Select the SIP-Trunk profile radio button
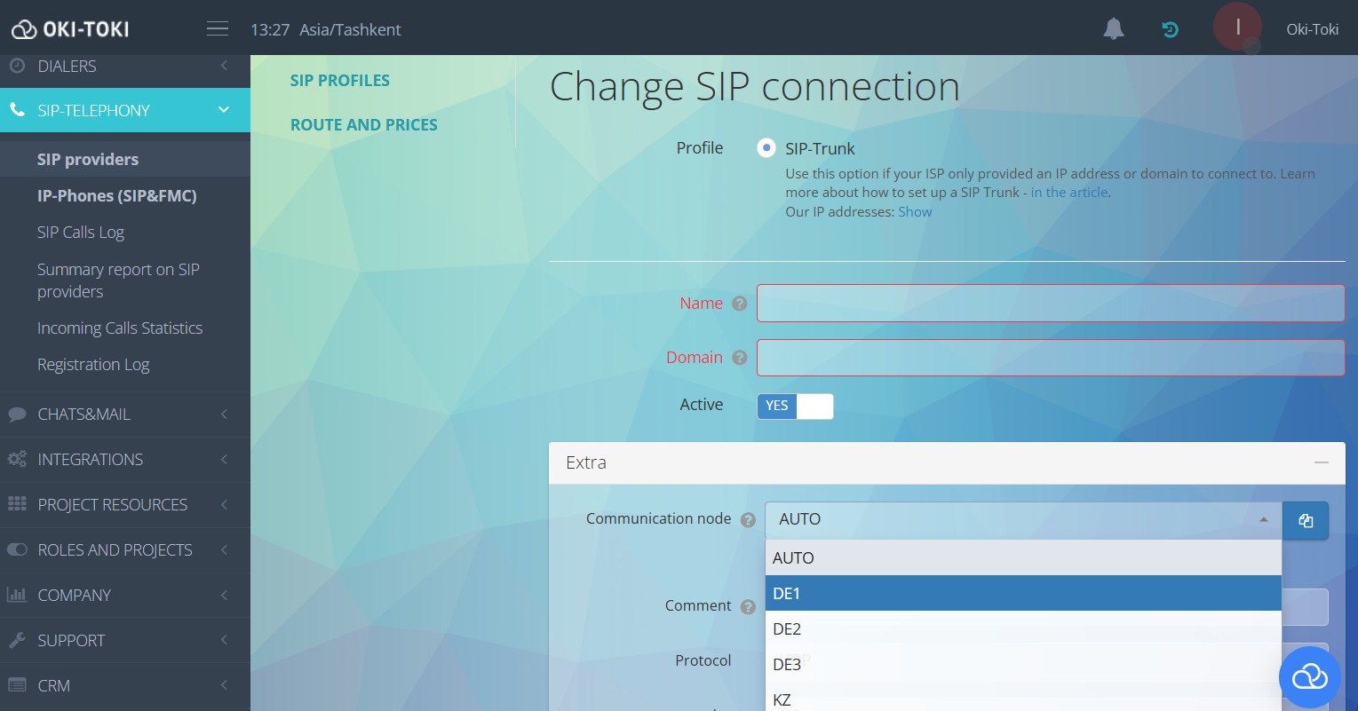1358x711 pixels. coord(766,148)
